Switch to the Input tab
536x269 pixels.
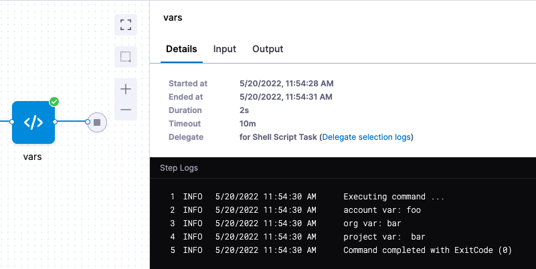click(x=225, y=49)
